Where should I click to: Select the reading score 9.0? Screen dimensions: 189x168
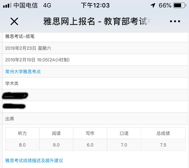coord(56,145)
